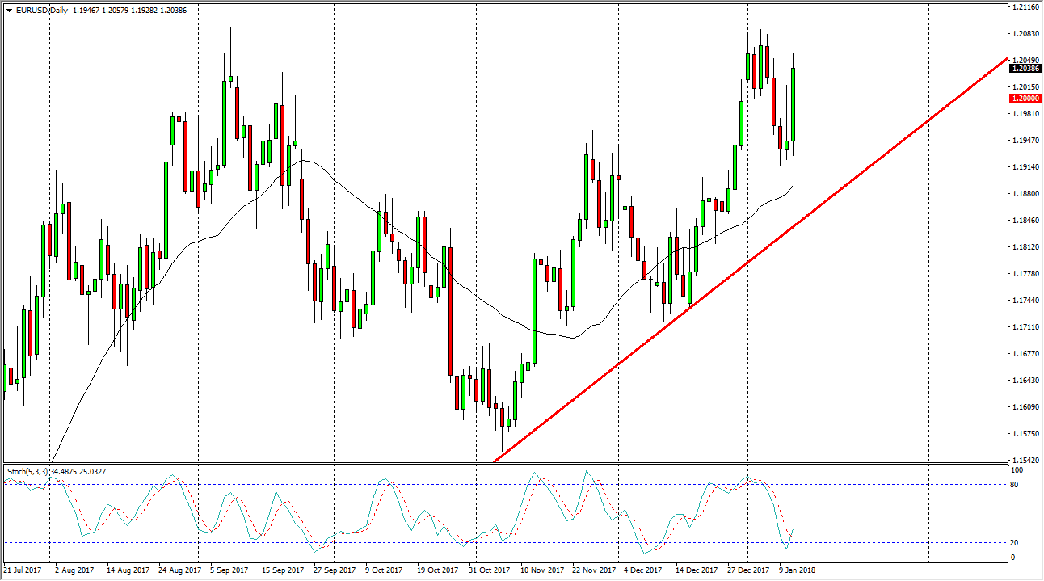The image size is (1044, 581).
Task: Open the dropdown arrow beside EURUSD,Daily
Action: click(x=9, y=11)
